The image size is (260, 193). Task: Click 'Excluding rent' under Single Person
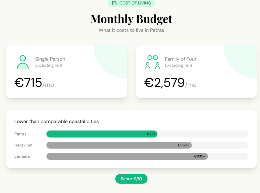[49, 65]
